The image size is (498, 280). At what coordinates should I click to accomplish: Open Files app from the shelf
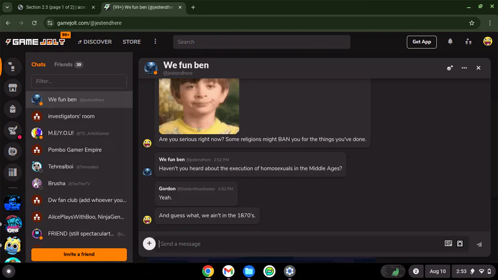pyautogui.click(x=249, y=271)
